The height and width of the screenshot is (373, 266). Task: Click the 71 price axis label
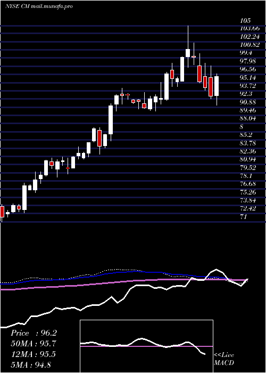pyautogui.click(x=244, y=216)
